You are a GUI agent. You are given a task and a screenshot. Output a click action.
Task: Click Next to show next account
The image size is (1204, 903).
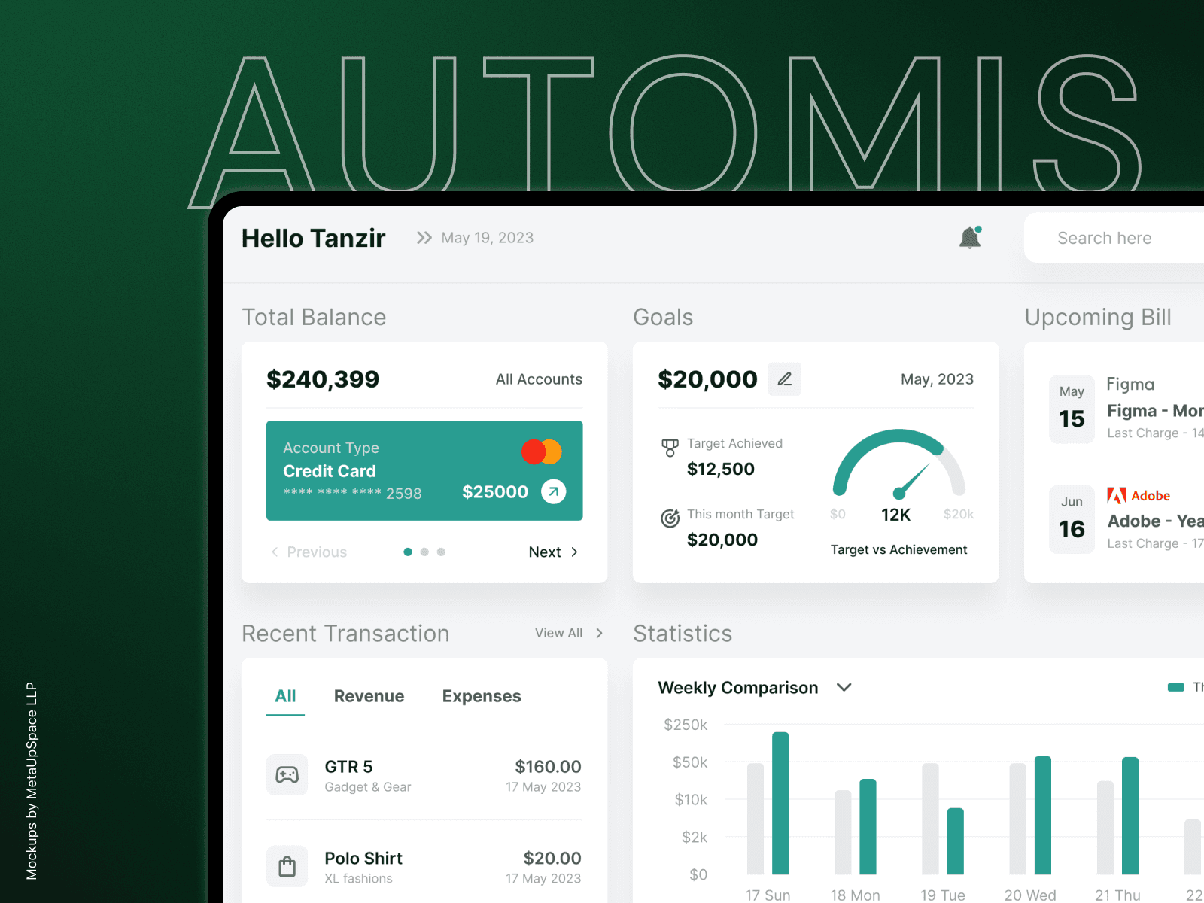click(553, 552)
